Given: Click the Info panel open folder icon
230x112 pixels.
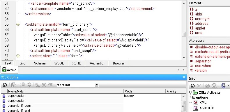Looking at the screenshot, I should tap(208, 85).
